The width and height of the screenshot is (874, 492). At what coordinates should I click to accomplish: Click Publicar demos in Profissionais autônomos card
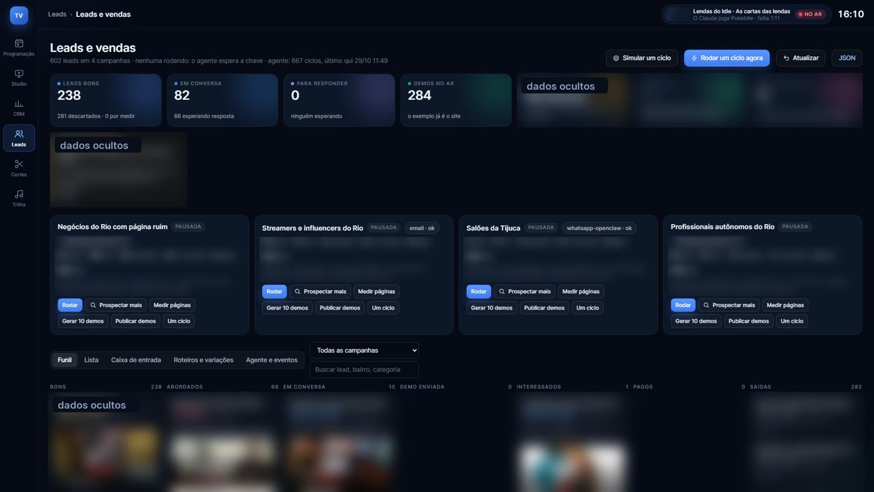click(x=749, y=321)
